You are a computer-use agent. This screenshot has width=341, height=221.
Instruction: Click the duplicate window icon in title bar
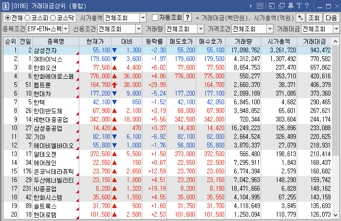pyautogui.click(x=281, y=6)
